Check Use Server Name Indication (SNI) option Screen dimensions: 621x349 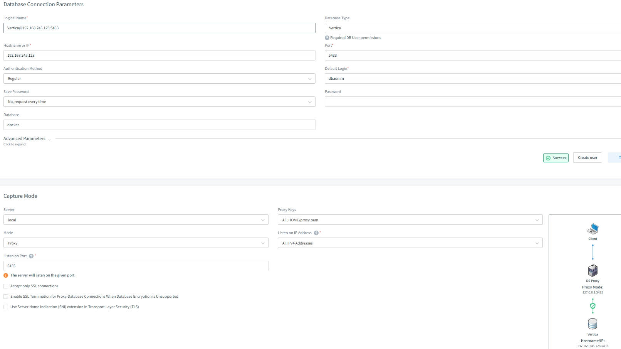[6, 307]
